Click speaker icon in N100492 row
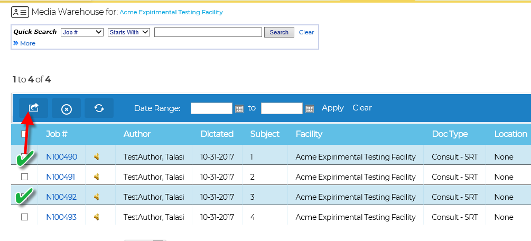This screenshot has height=241, width=531. click(97, 197)
